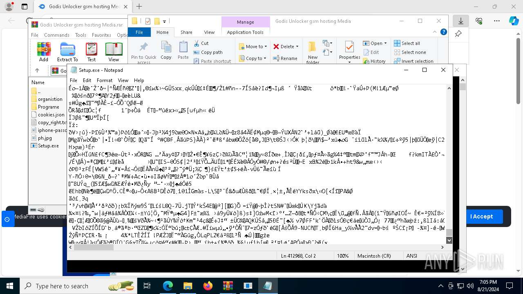
Task: Open Notepad Format menu
Action: [105, 80]
